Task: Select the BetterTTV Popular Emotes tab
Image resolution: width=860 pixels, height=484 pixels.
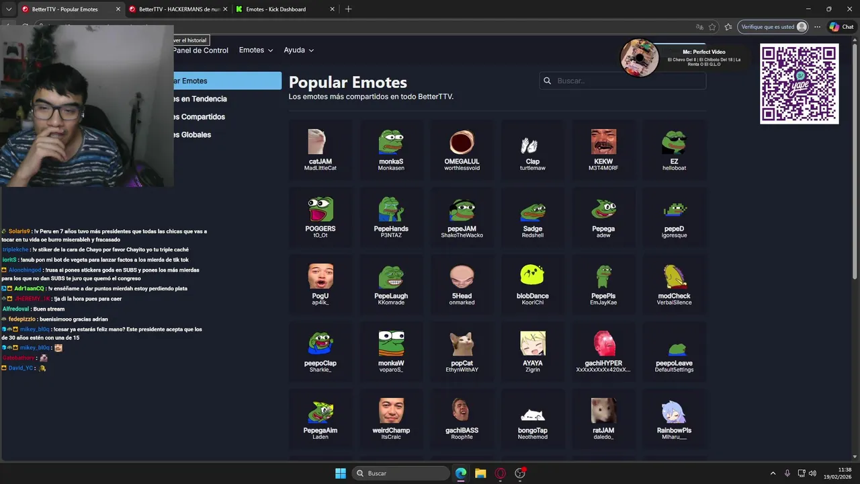Action: point(70,9)
